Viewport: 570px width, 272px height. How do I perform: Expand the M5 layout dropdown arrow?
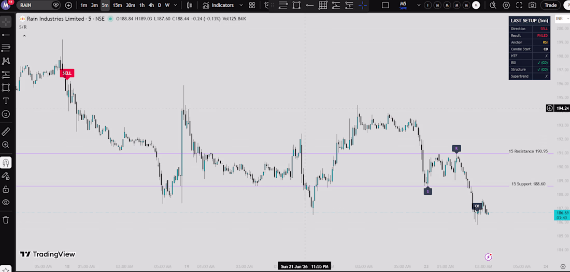(x=419, y=5)
